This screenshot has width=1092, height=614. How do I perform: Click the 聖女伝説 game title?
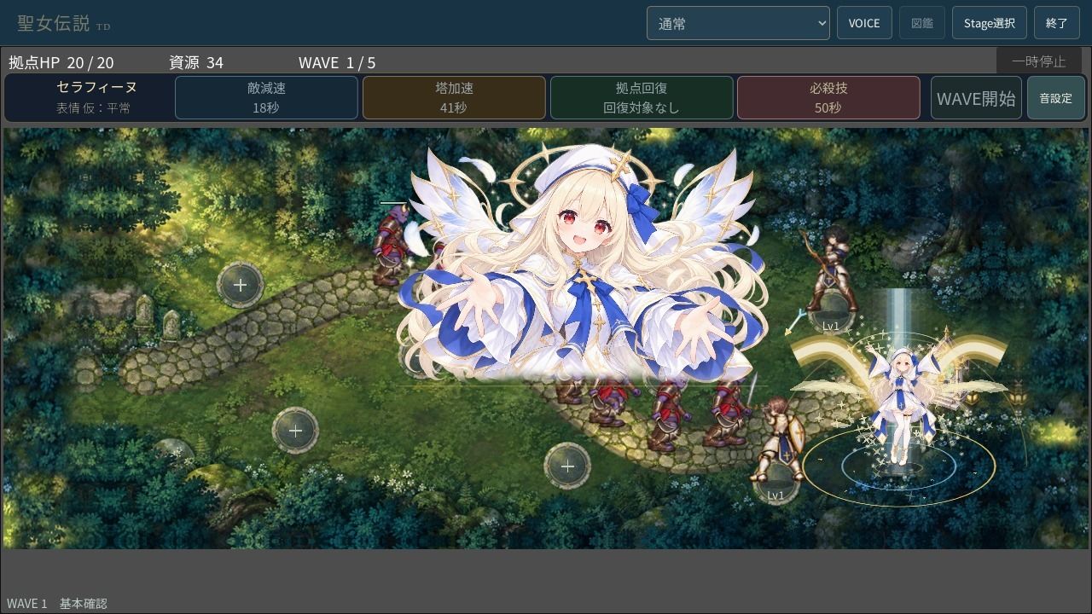pos(53,23)
